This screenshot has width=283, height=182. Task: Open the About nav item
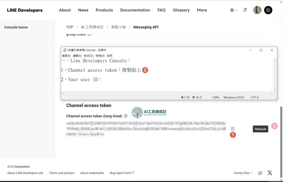(65, 10)
